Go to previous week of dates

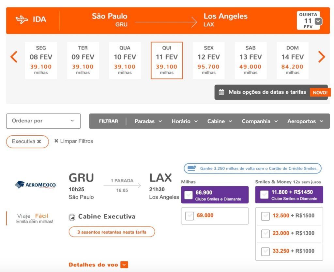point(14,57)
